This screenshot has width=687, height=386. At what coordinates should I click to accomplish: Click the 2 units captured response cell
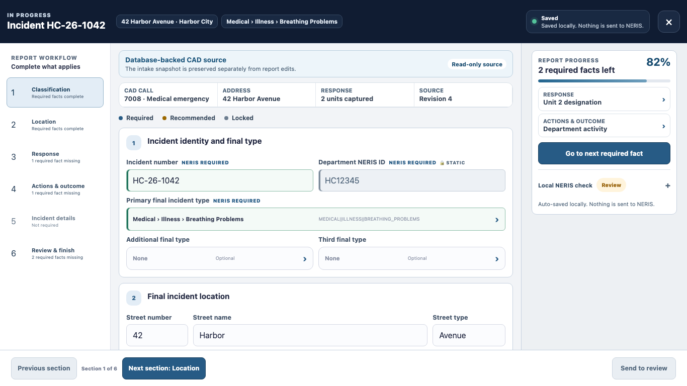click(365, 95)
